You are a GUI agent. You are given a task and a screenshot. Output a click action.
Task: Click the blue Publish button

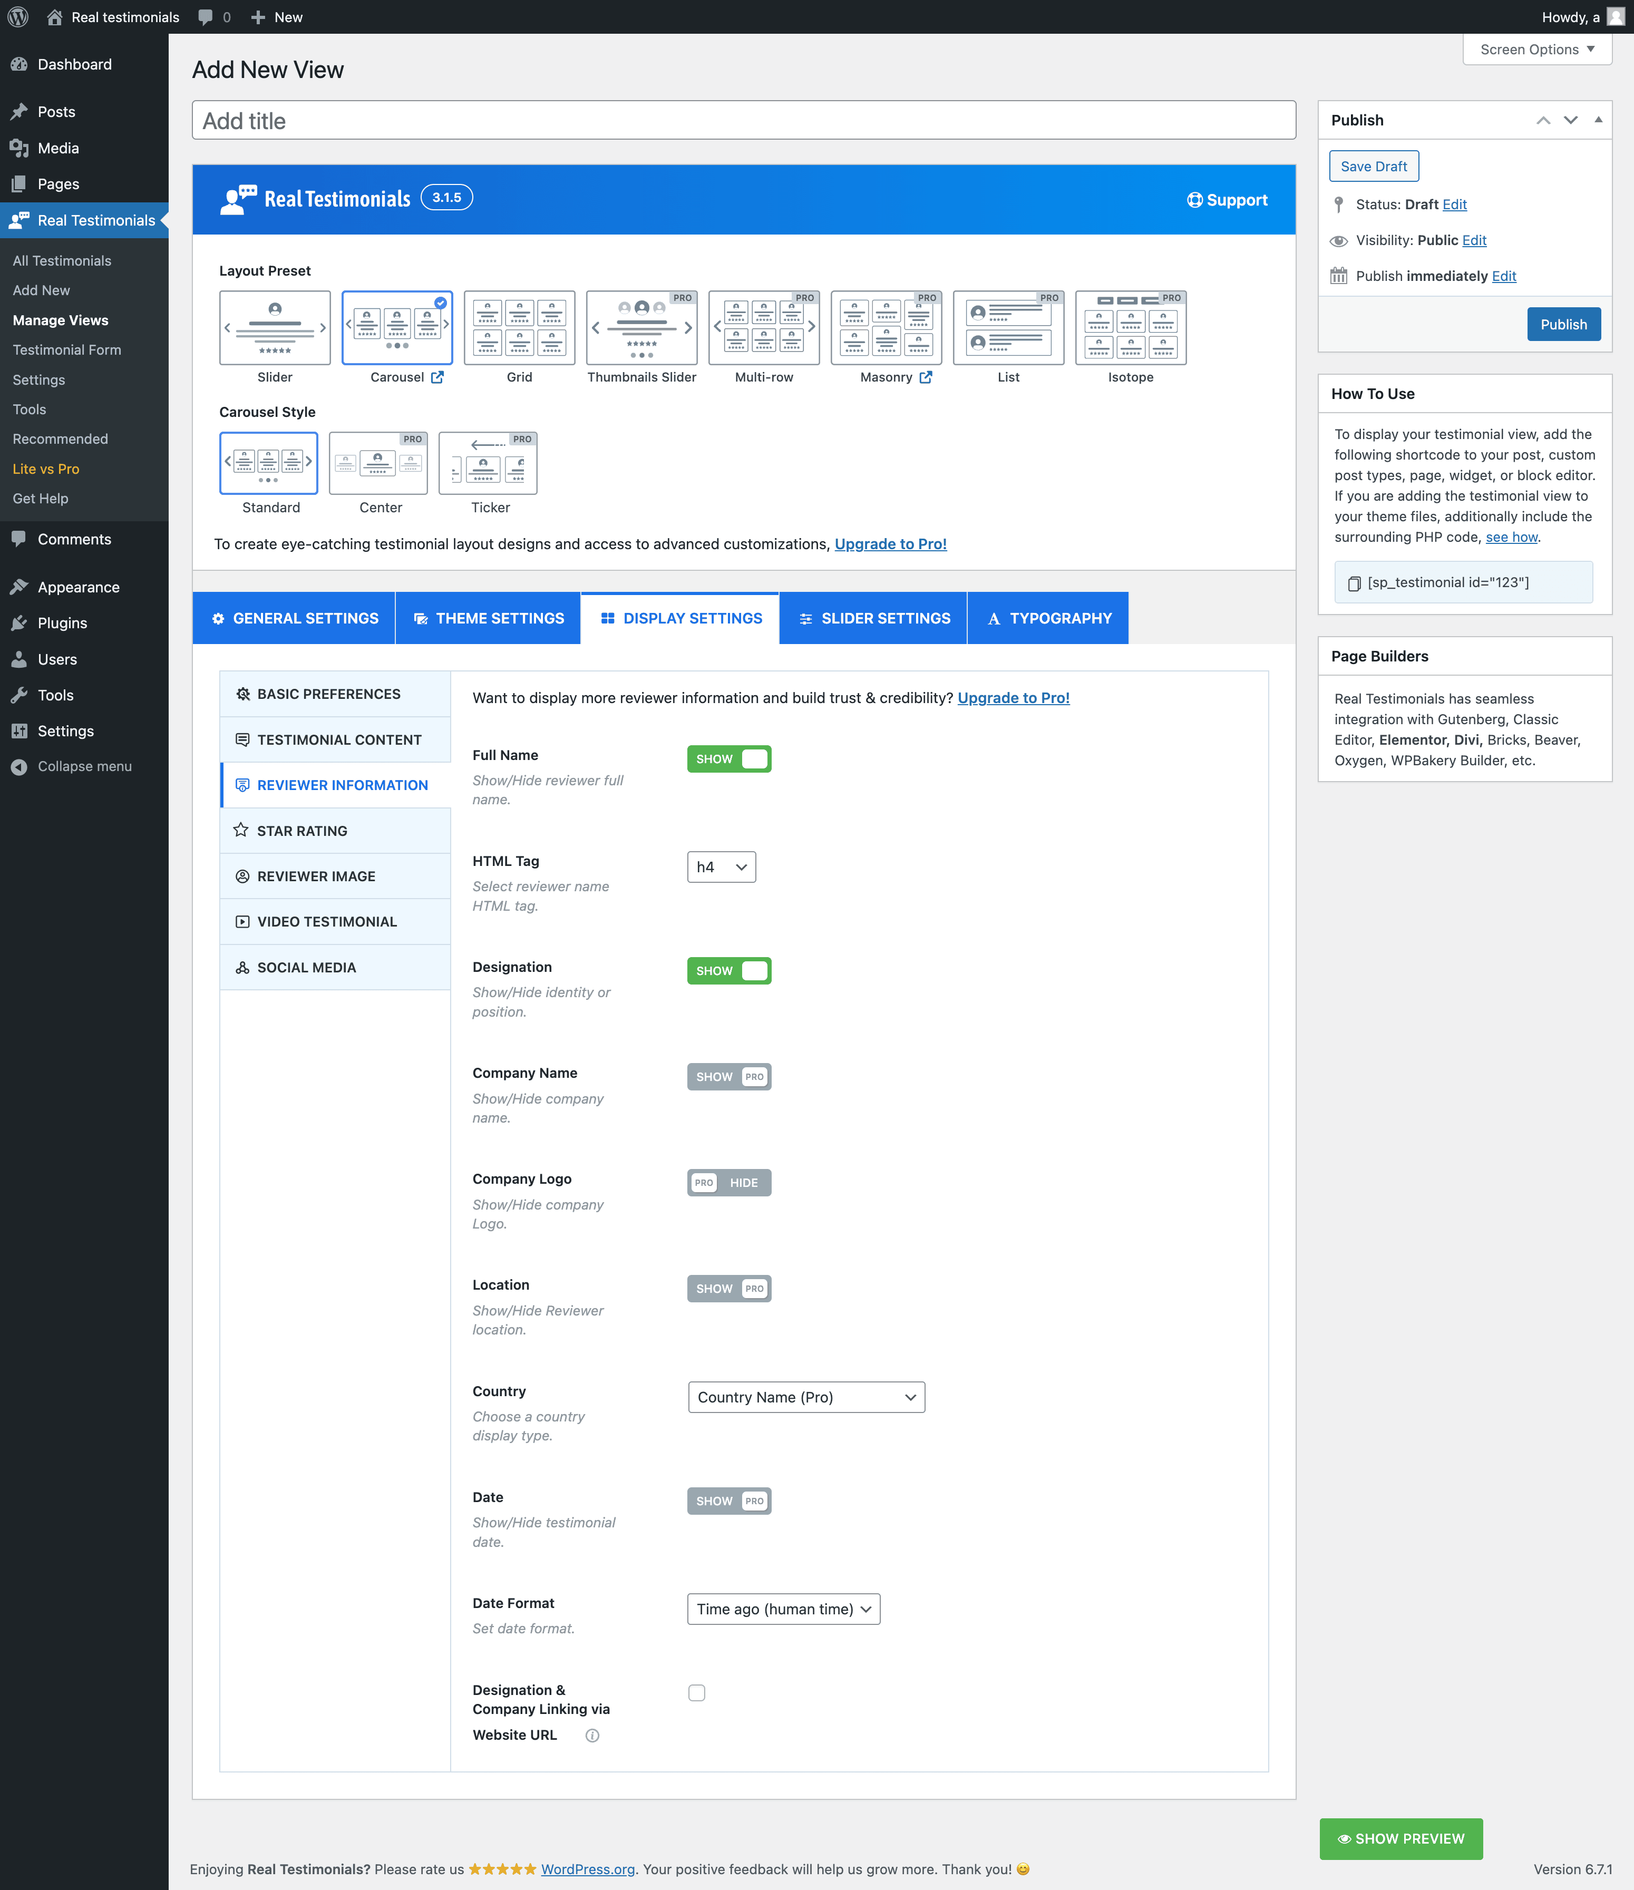click(1564, 324)
